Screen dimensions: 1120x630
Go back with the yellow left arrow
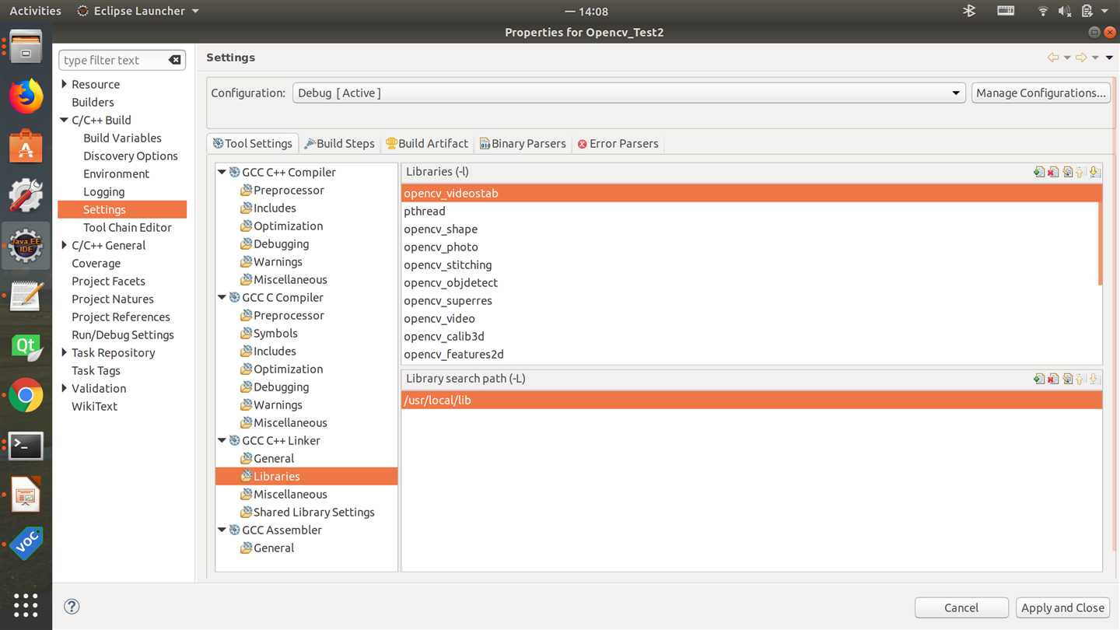click(1053, 58)
